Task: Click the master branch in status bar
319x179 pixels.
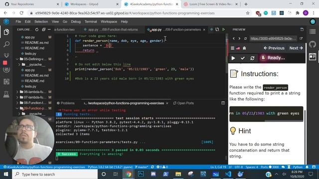Action: point(142,167)
